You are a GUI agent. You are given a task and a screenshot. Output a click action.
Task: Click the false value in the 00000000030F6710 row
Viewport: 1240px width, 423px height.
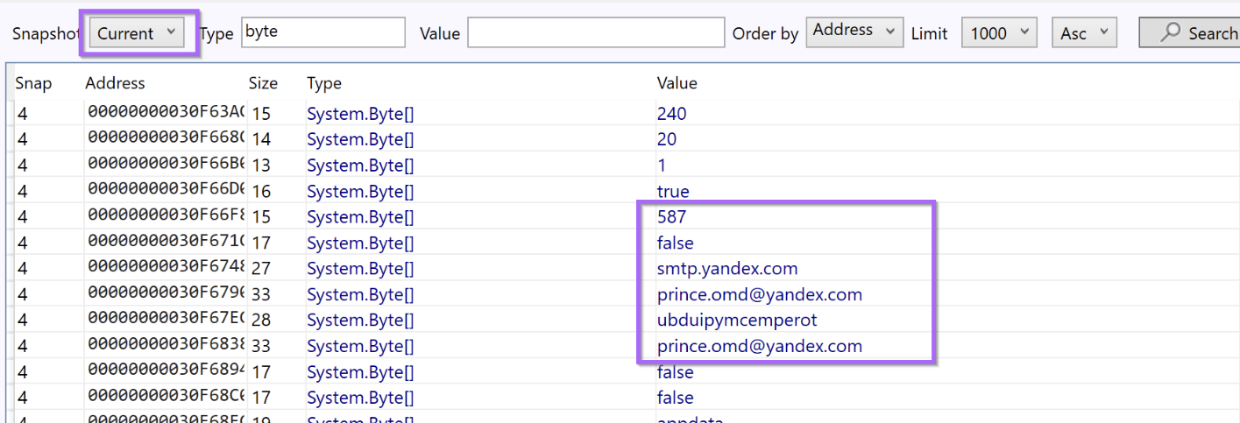tap(676, 243)
